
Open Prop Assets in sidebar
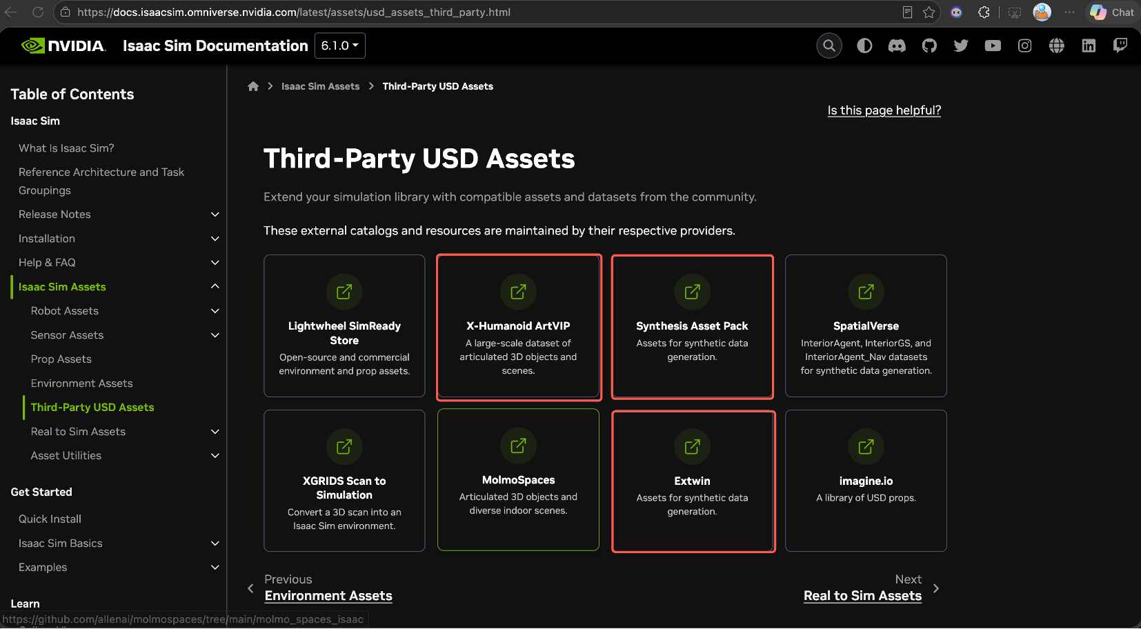tap(61, 359)
